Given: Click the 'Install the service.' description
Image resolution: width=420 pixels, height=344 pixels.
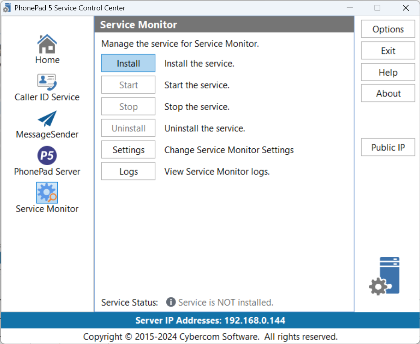Looking at the screenshot, I should [x=199, y=64].
